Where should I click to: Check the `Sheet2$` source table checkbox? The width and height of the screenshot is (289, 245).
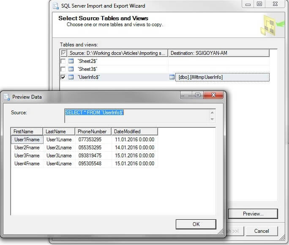pos(63,61)
